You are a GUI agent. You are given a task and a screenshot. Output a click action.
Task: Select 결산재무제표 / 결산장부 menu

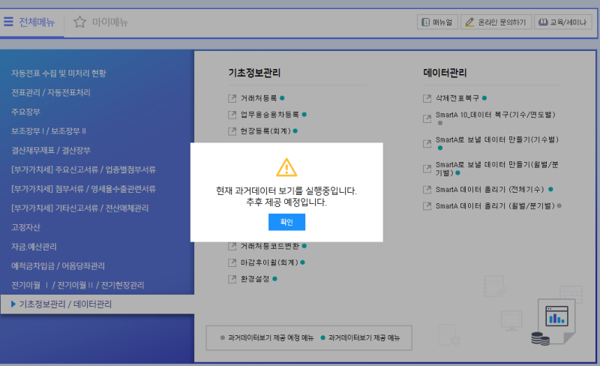[51, 151]
